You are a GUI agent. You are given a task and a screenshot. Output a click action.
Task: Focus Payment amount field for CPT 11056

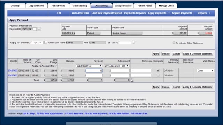click(x=94, y=75)
